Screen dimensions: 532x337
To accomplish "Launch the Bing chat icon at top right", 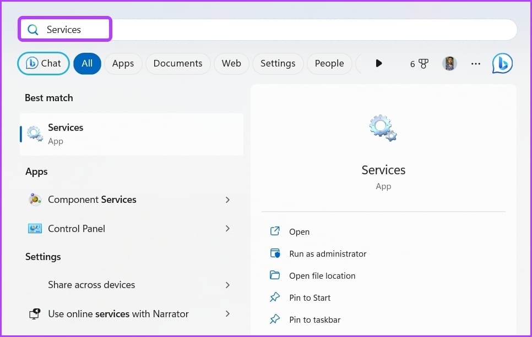I will coord(502,63).
